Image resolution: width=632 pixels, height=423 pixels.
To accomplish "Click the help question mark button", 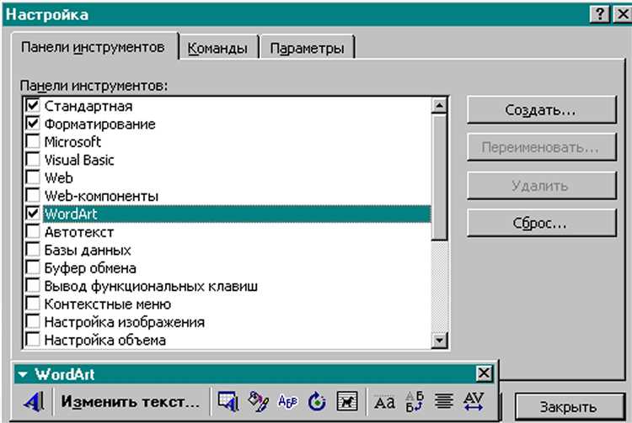I will [x=599, y=14].
